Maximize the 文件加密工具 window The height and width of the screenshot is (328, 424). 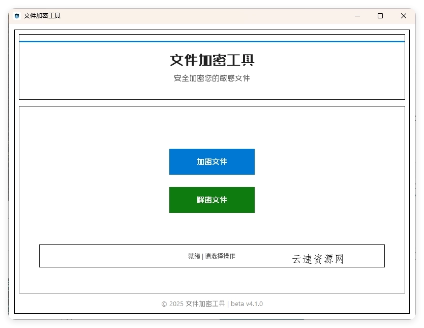[380, 16]
